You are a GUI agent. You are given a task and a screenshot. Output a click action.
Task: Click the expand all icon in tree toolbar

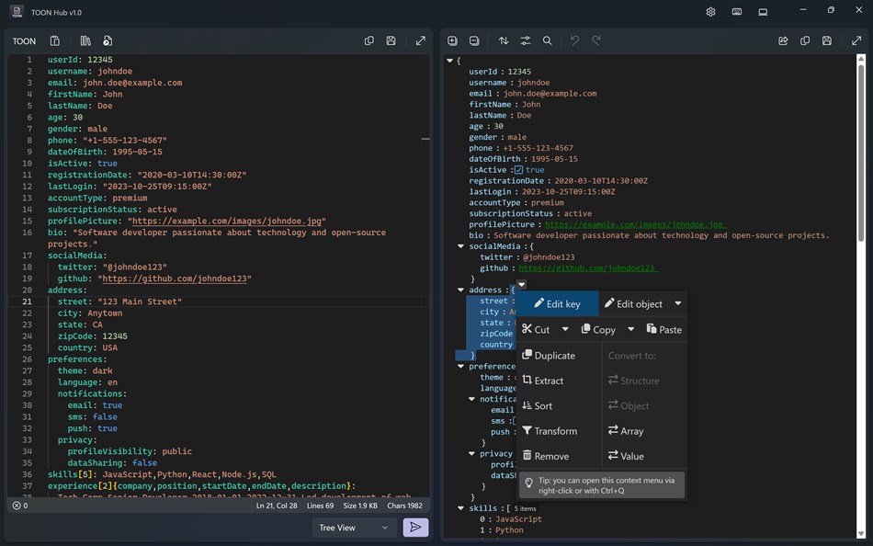tap(452, 40)
